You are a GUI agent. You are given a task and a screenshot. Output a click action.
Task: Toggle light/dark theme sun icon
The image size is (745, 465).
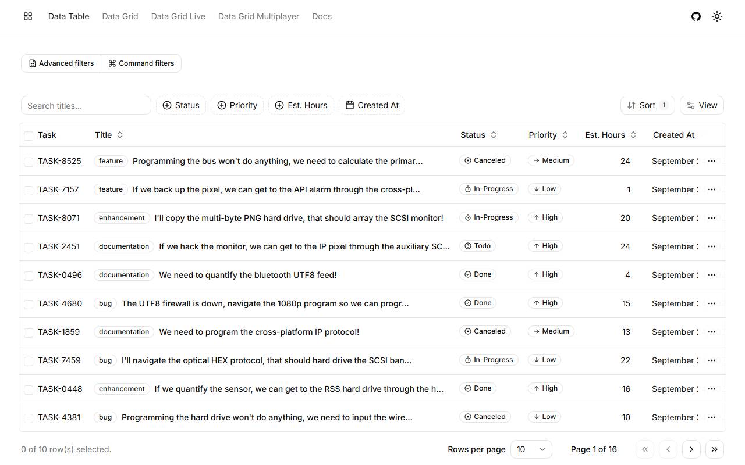[x=717, y=16]
